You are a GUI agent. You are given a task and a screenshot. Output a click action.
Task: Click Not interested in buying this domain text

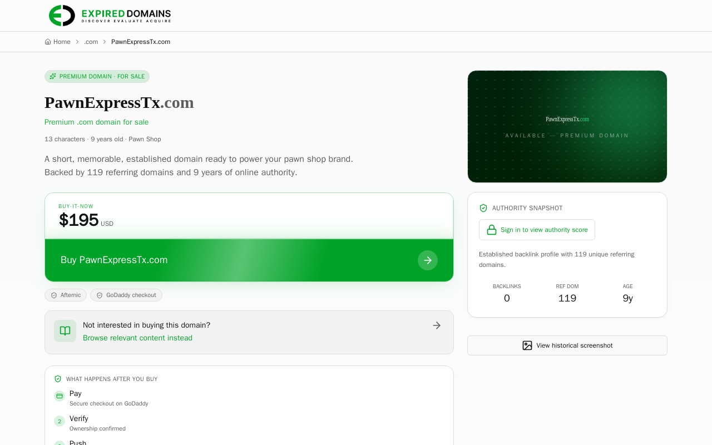pos(146,325)
